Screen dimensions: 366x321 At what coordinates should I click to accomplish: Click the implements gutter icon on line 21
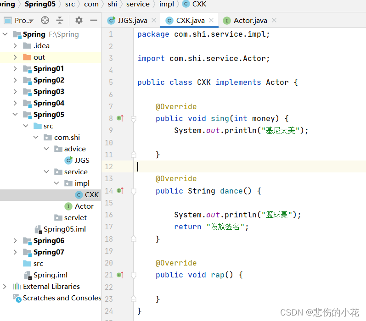point(120,275)
